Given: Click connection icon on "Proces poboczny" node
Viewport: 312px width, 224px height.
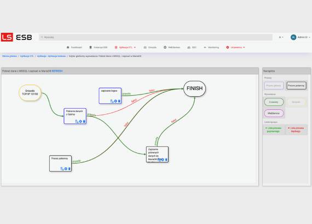Looking at the screenshot, I should coord(62,169).
